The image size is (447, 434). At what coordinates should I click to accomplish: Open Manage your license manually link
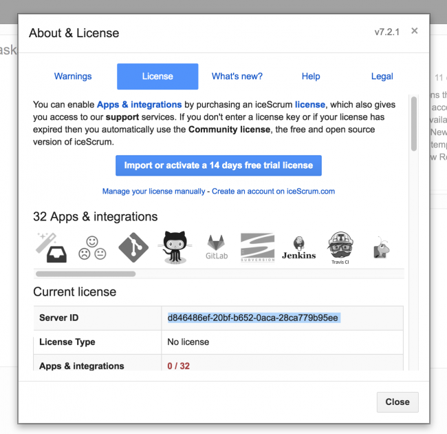pyautogui.click(x=153, y=191)
